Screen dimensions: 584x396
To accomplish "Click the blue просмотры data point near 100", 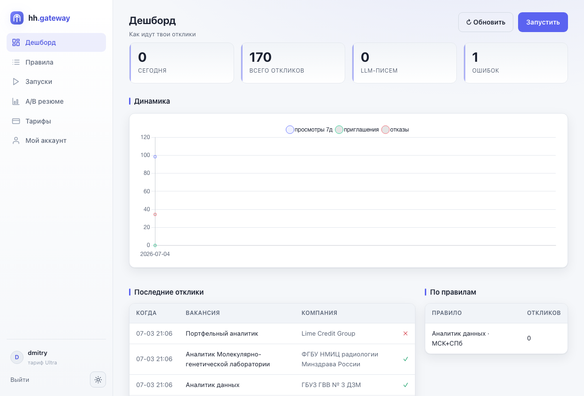I will coord(155,157).
